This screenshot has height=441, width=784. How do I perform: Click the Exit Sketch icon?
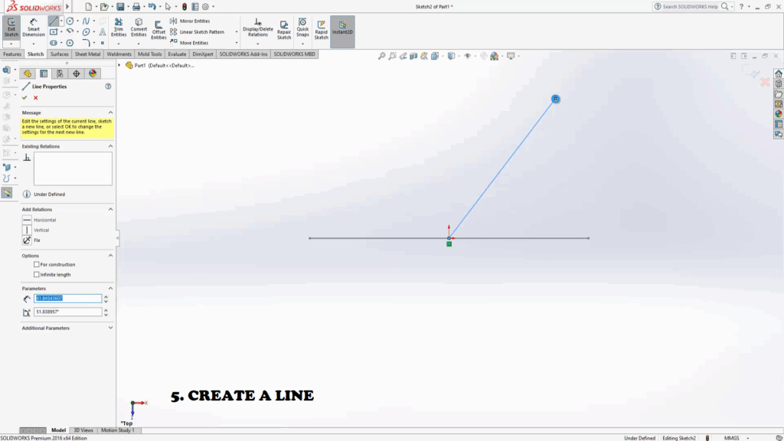11,28
